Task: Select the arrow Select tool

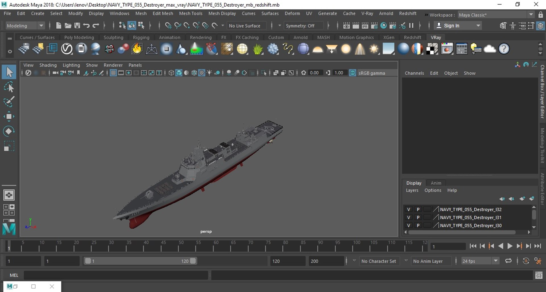Action: (x=9, y=72)
